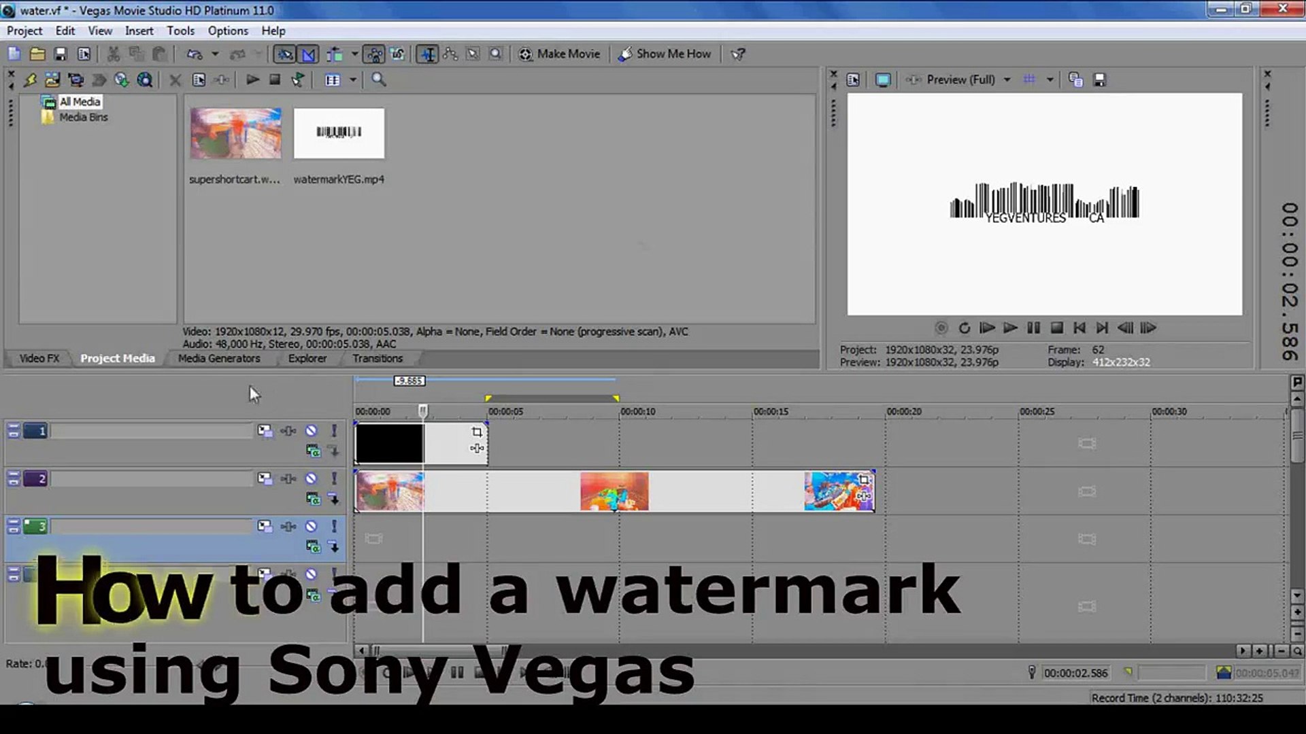Screen dimensions: 1306x734
Task: Open the Options menu
Action: (228, 31)
